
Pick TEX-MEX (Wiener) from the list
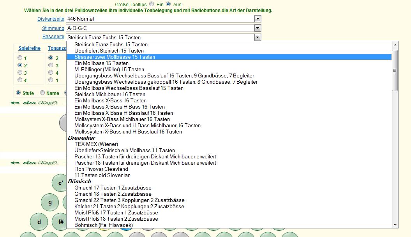(x=96, y=144)
